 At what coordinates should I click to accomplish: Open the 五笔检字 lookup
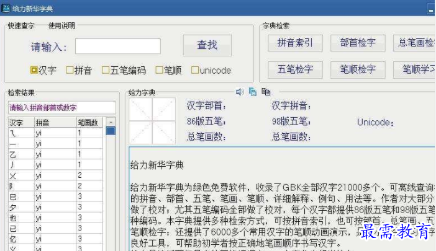295,69
